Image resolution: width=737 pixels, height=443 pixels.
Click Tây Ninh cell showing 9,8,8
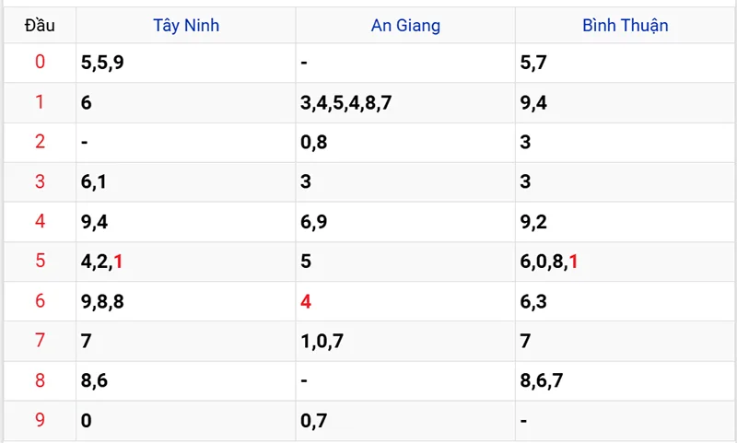click(186, 301)
